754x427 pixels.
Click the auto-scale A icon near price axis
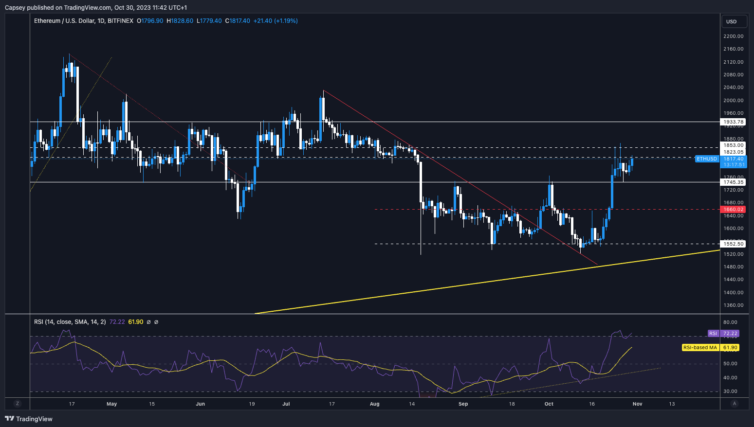(x=734, y=404)
